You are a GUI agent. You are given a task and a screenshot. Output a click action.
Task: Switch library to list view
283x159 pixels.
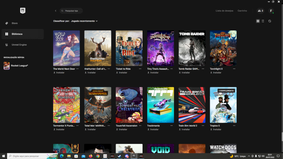click(x=262, y=21)
